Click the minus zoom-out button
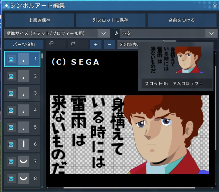 [110, 44]
